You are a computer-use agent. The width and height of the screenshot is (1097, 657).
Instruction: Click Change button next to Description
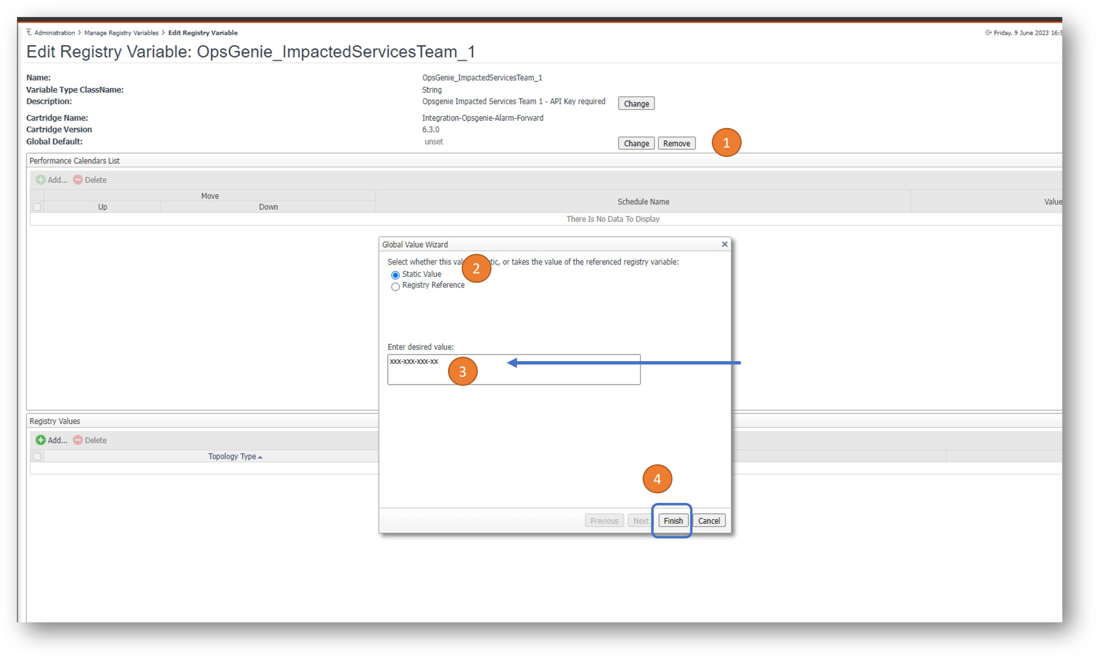pos(636,104)
